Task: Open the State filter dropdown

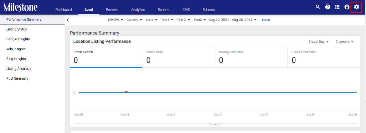Action: (152, 20)
